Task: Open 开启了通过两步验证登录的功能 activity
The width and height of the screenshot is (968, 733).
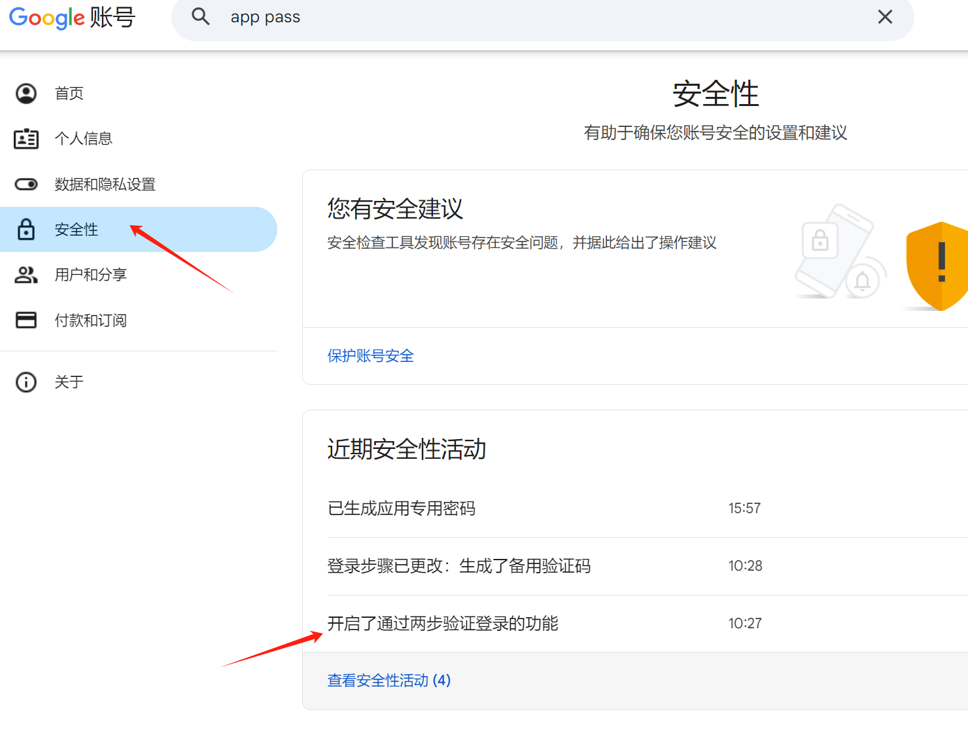Action: 648,624
